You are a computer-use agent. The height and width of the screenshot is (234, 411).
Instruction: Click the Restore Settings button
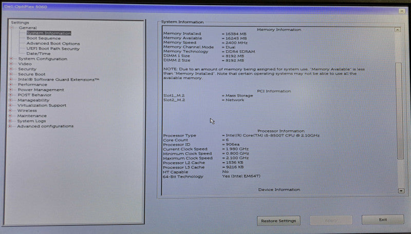pos(278,221)
